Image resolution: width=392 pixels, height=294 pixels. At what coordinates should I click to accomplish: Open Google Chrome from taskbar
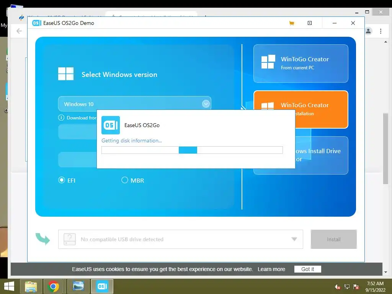click(53, 286)
